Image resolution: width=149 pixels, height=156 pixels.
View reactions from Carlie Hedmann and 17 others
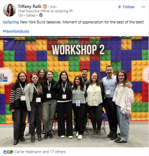pos(40,152)
